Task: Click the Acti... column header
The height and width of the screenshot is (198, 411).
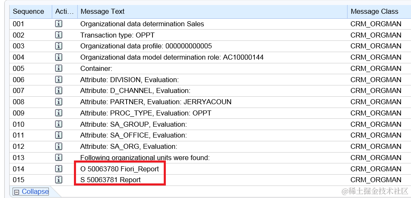Action: point(64,12)
